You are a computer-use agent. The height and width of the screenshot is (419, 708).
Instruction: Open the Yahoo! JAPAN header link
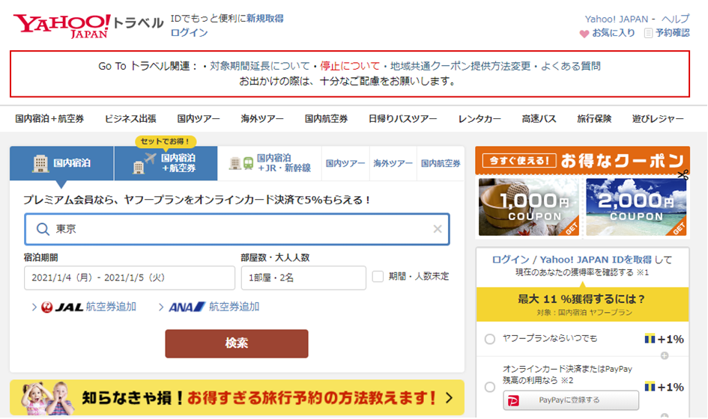click(x=617, y=19)
